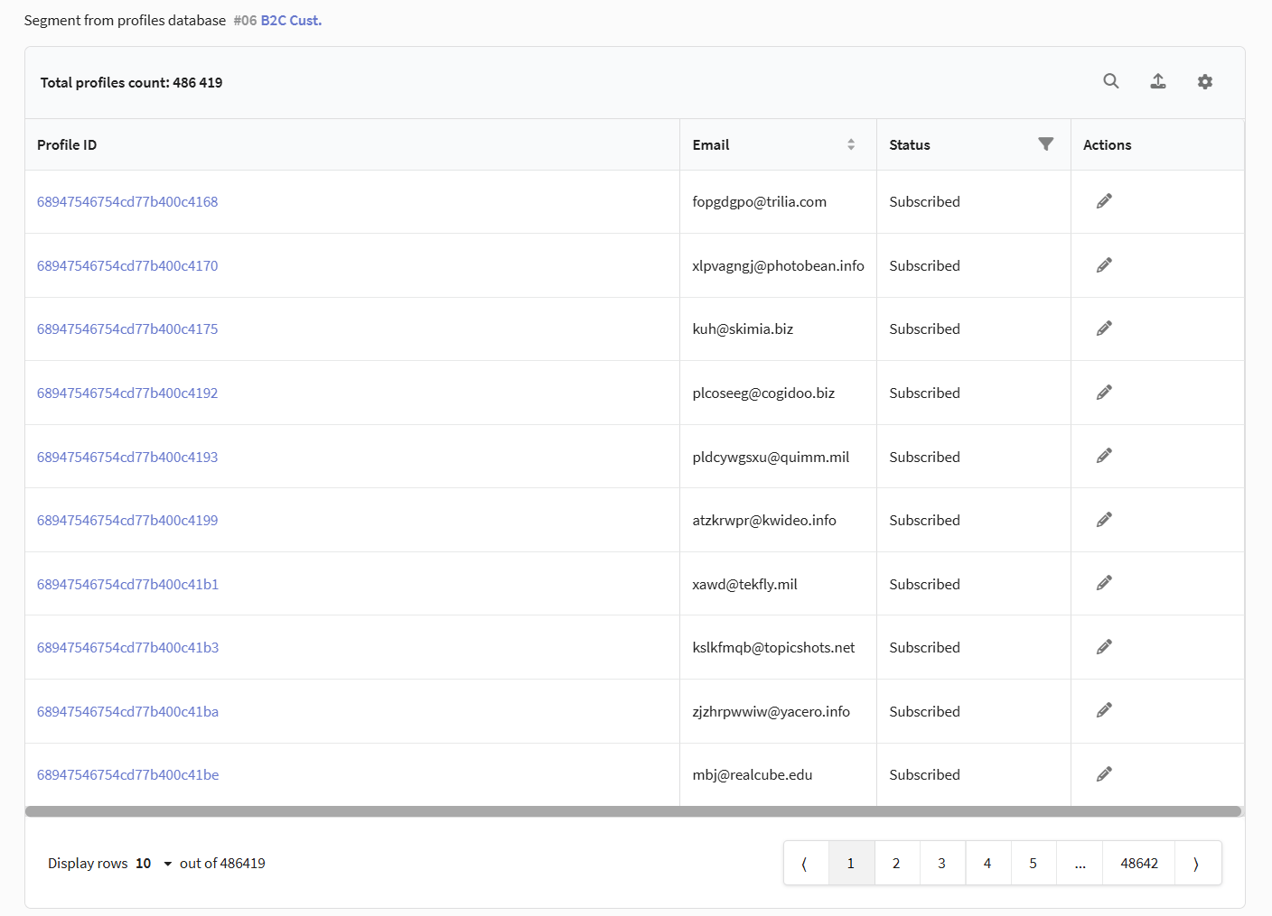Open table settings gear icon
This screenshot has height=916, width=1272.
[x=1205, y=82]
